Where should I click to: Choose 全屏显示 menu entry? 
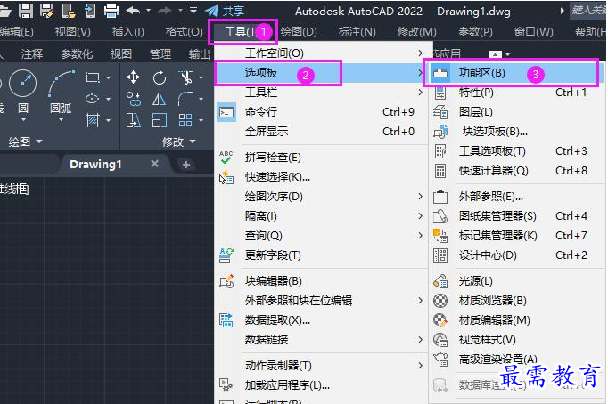click(321, 132)
